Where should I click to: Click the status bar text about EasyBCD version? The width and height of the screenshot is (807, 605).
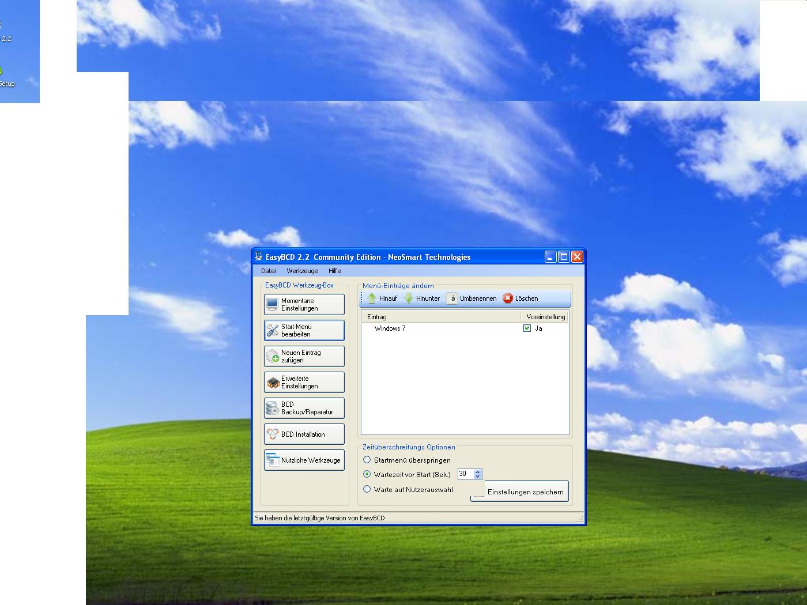coord(320,518)
